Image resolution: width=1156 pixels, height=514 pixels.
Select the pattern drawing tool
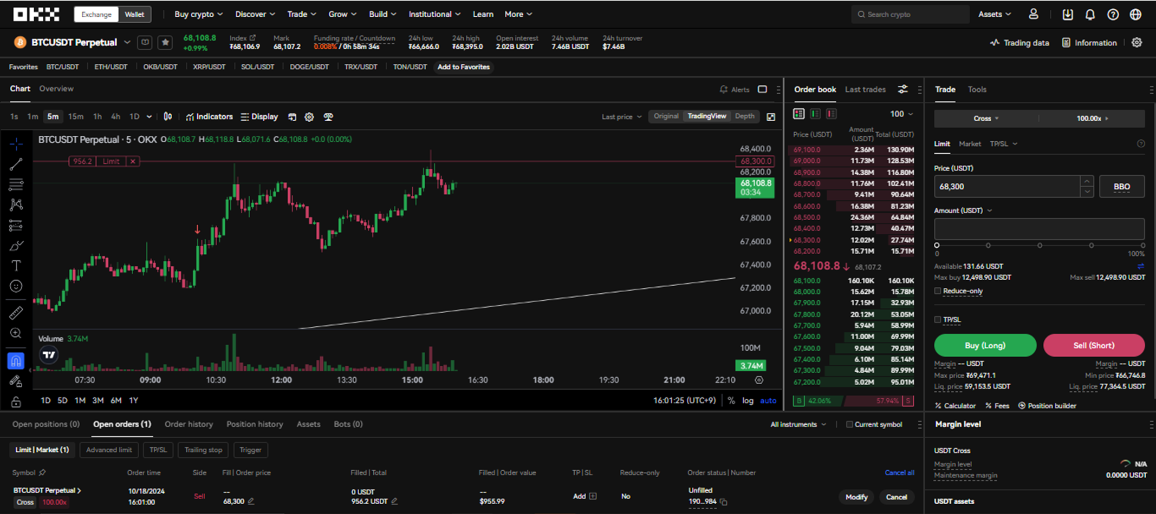[16, 205]
